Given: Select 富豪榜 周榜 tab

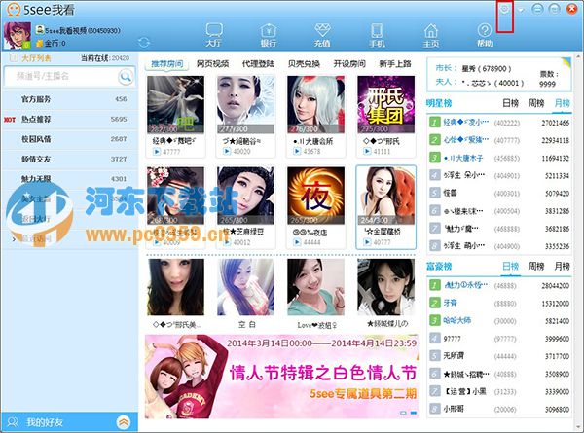Looking at the screenshot, I should [536, 267].
